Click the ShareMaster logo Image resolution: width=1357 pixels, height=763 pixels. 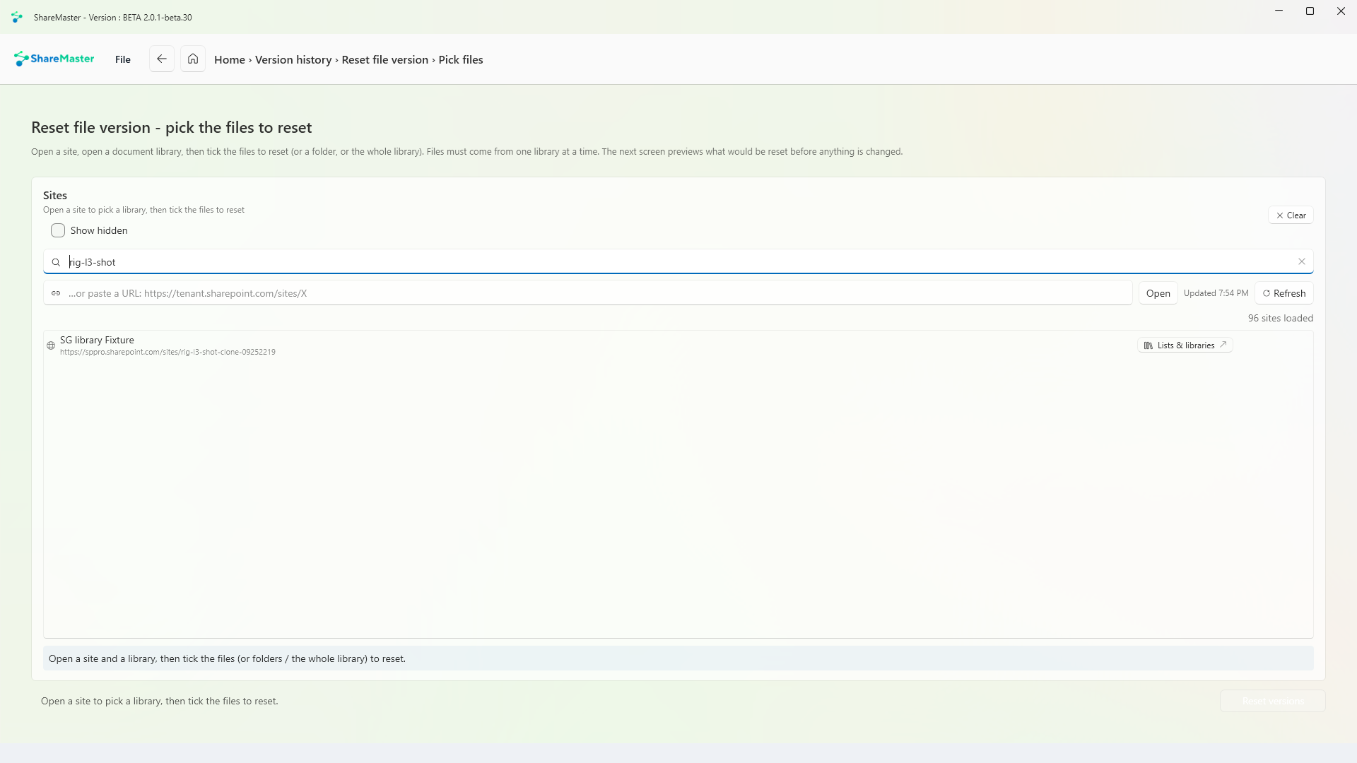54,59
